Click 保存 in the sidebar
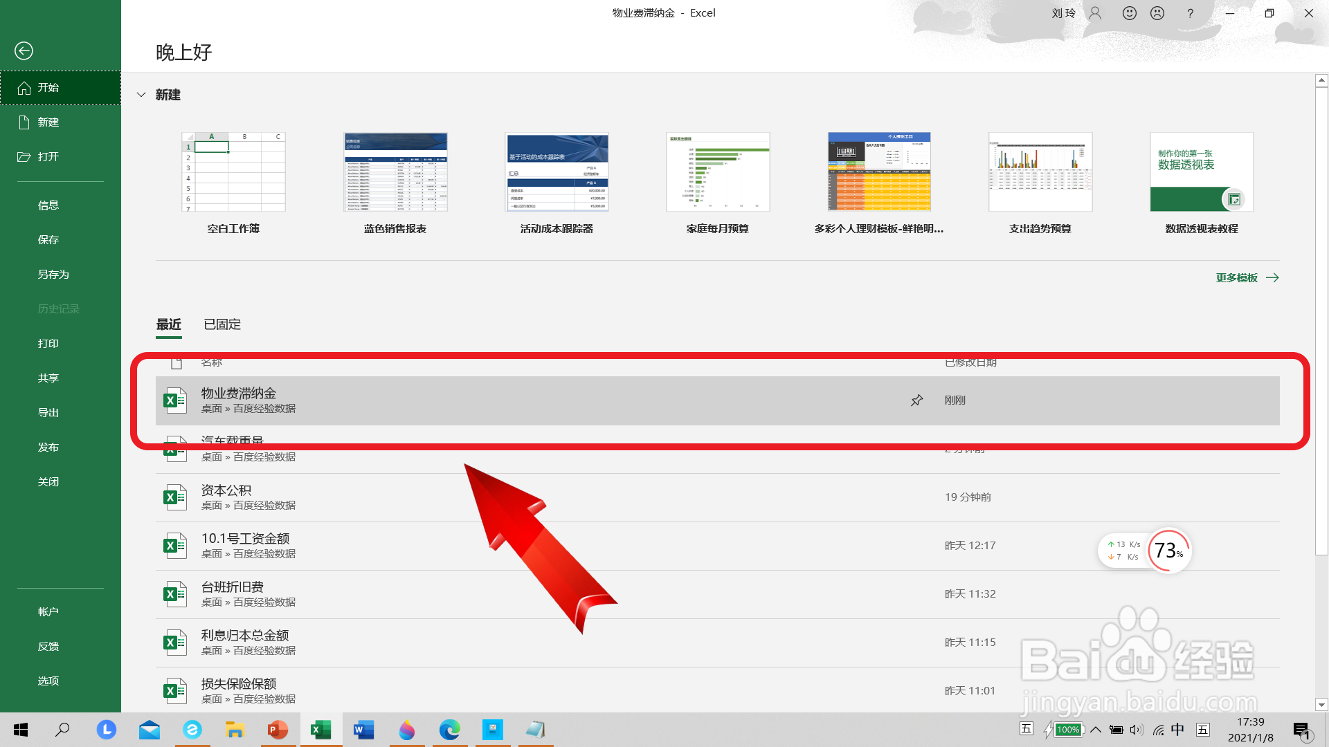Image resolution: width=1329 pixels, height=747 pixels. pos(60,240)
